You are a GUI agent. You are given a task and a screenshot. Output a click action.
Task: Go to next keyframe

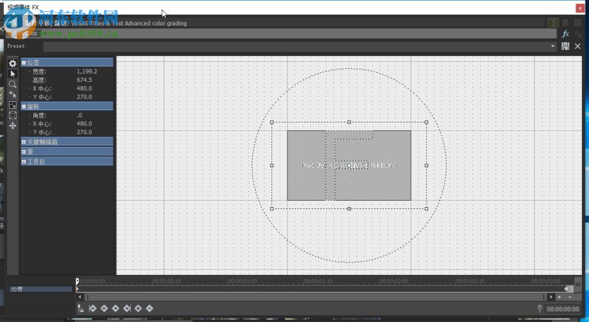(x=115, y=308)
